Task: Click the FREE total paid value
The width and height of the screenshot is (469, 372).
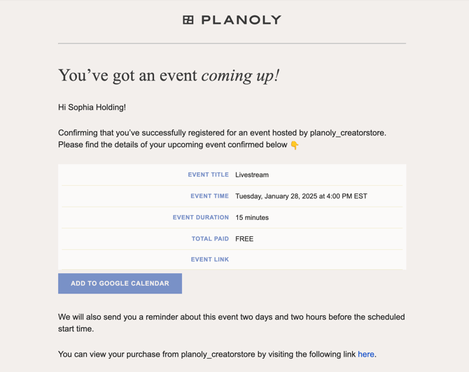Action: (x=244, y=239)
